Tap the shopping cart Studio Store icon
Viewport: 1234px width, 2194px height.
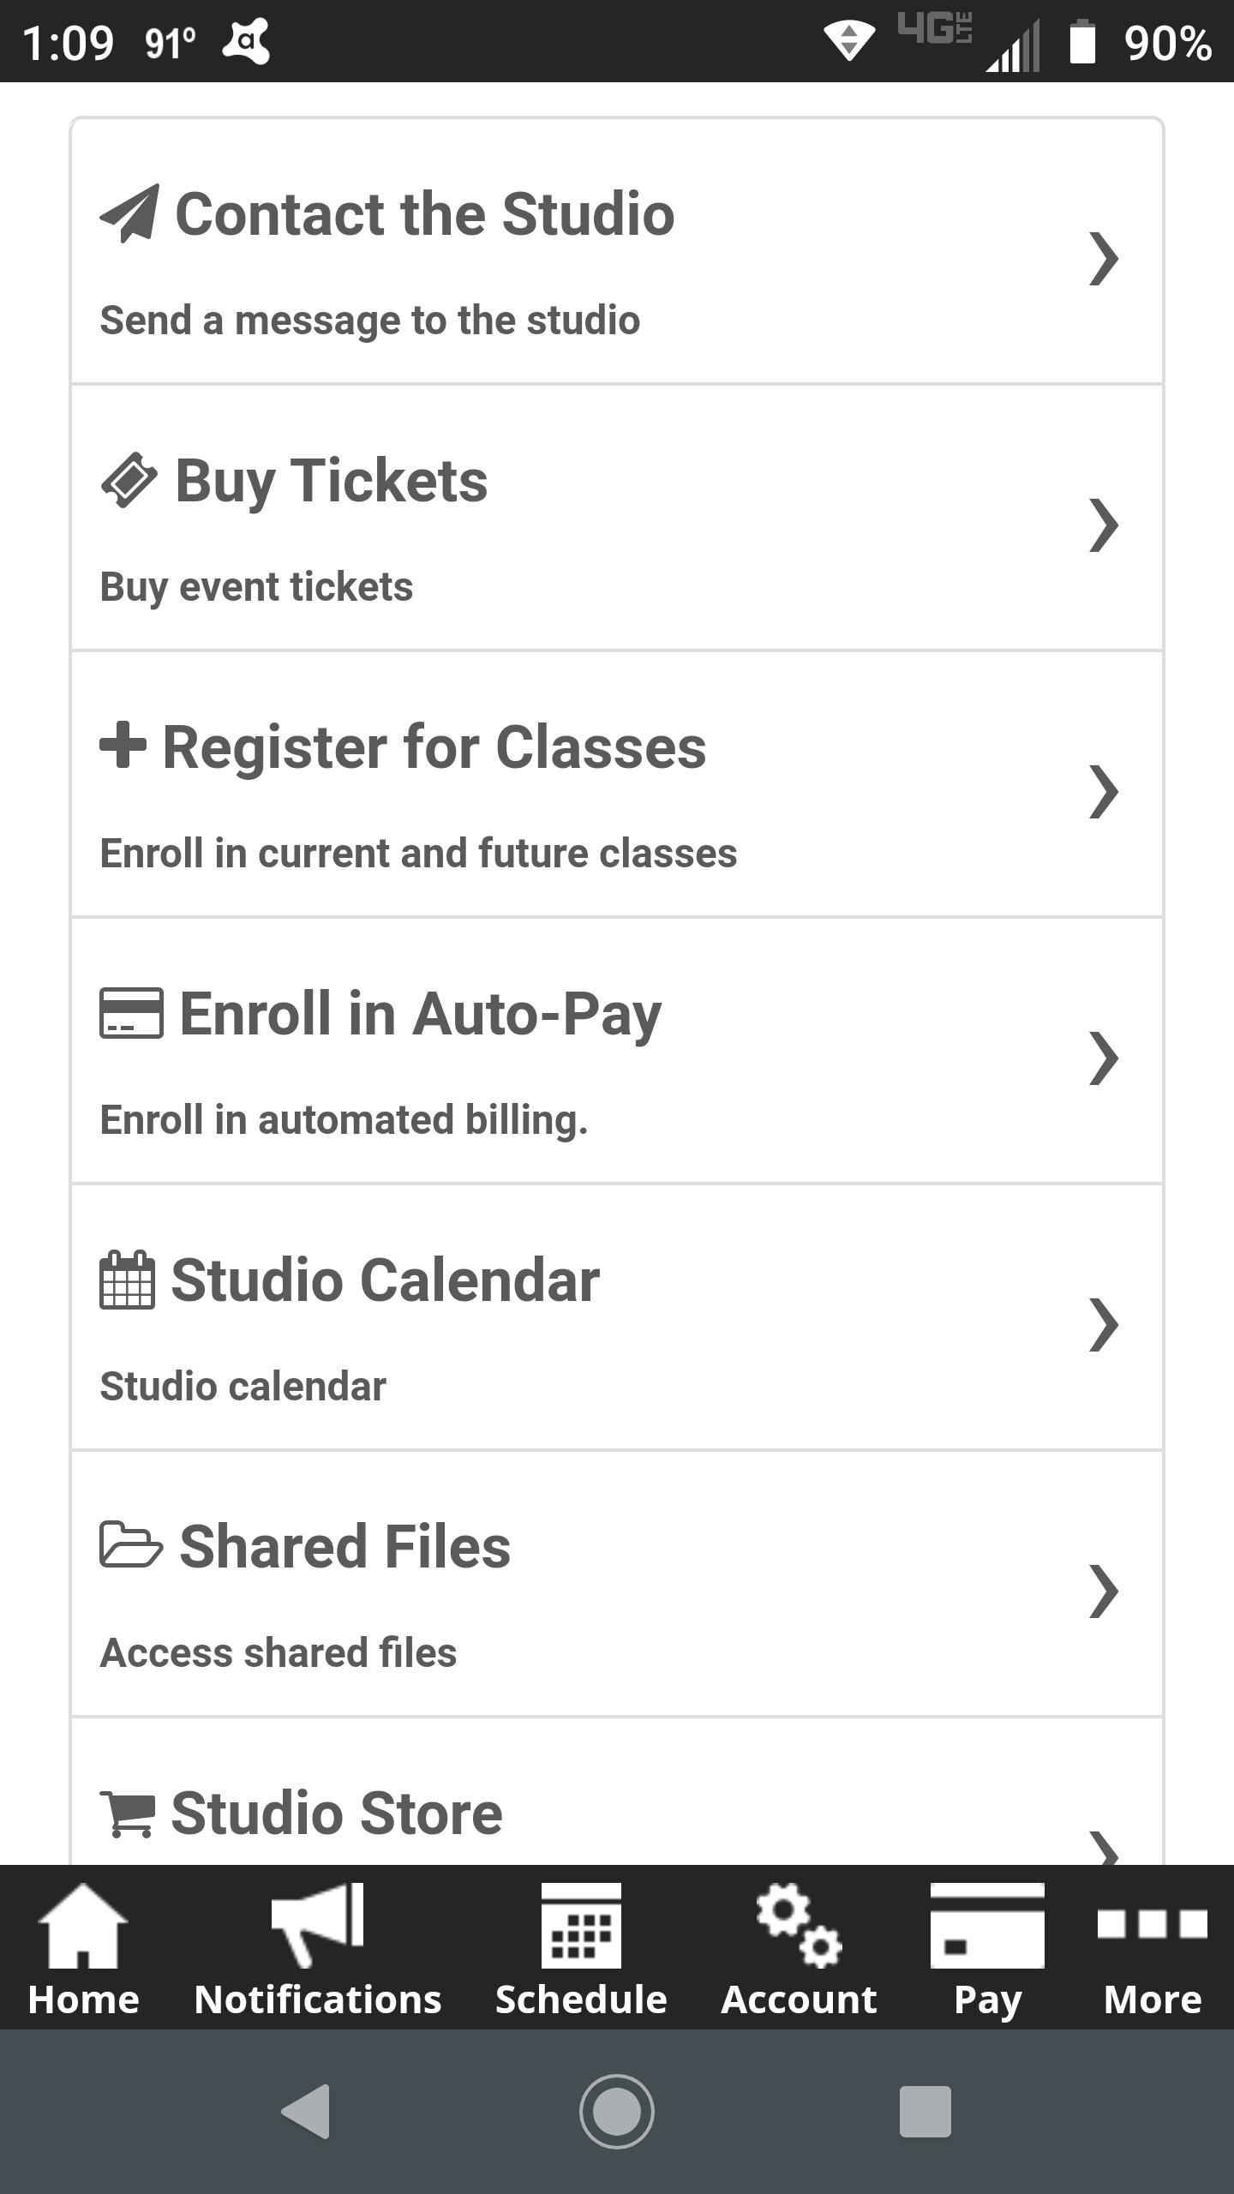127,1813
